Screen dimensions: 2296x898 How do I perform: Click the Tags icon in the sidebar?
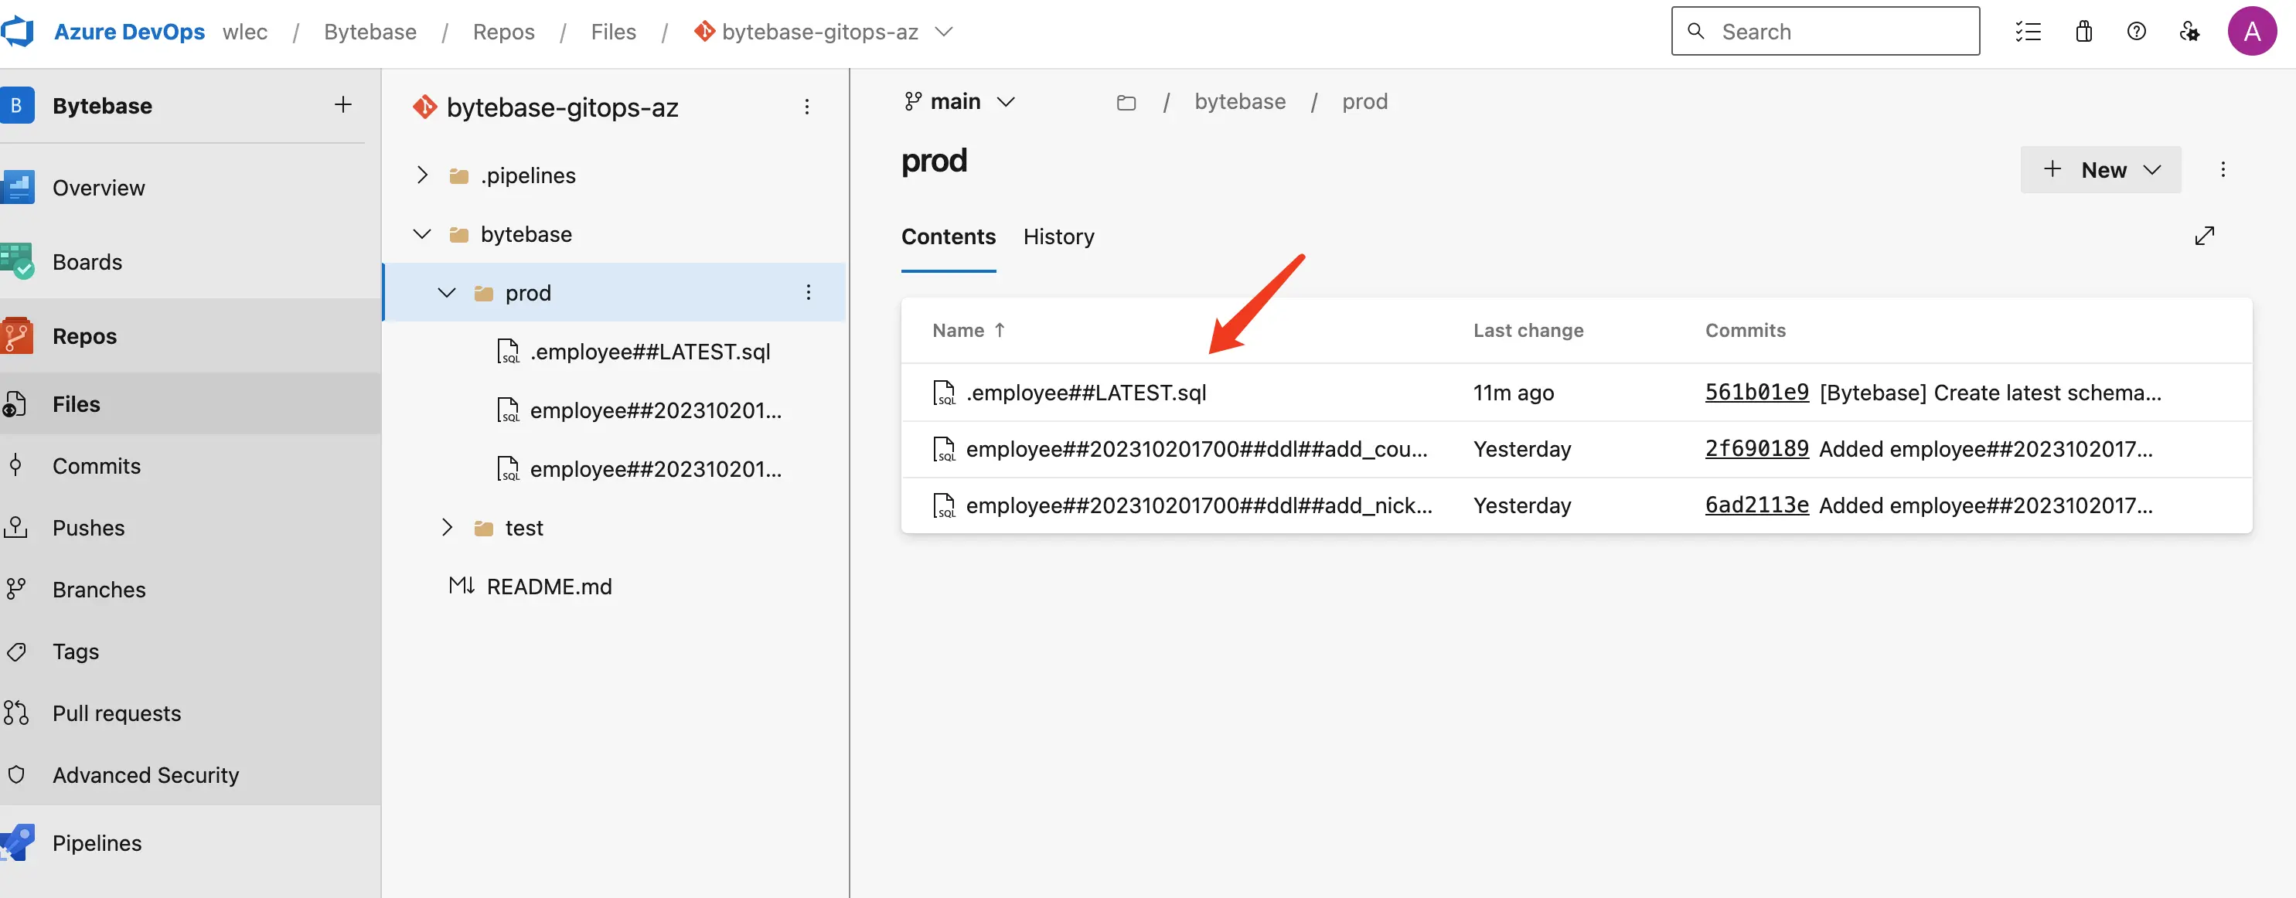(x=16, y=651)
